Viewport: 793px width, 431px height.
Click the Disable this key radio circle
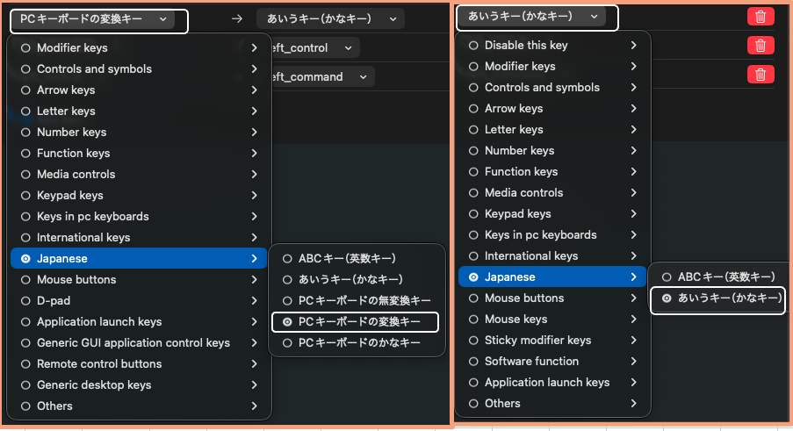point(474,46)
